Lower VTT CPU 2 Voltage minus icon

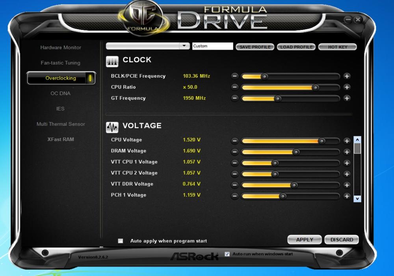pos(235,174)
